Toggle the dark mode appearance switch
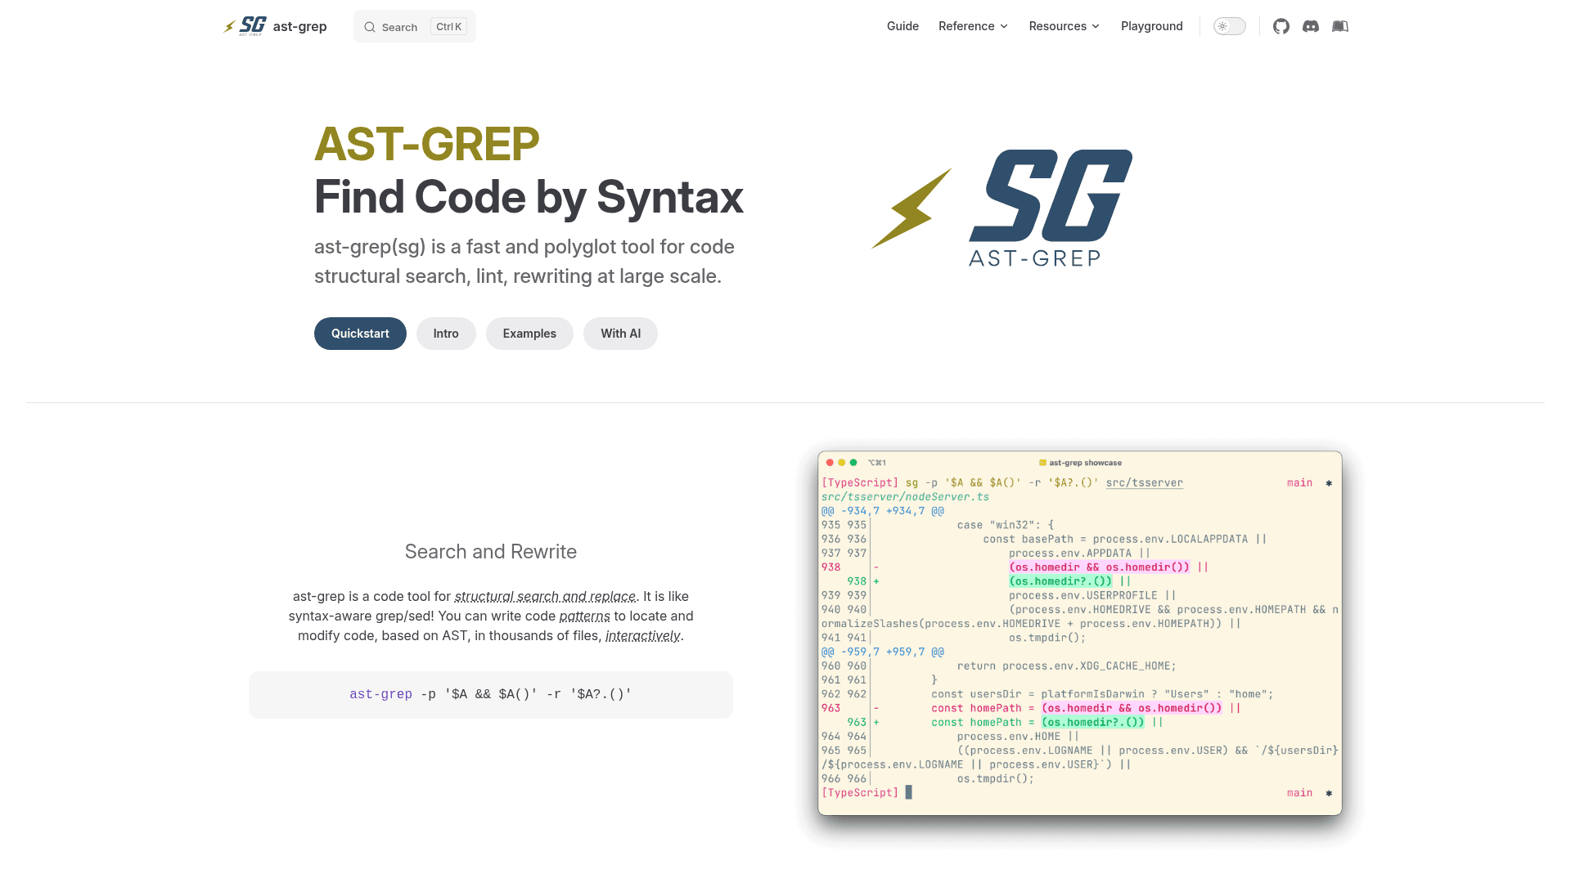 (1229, 26)
